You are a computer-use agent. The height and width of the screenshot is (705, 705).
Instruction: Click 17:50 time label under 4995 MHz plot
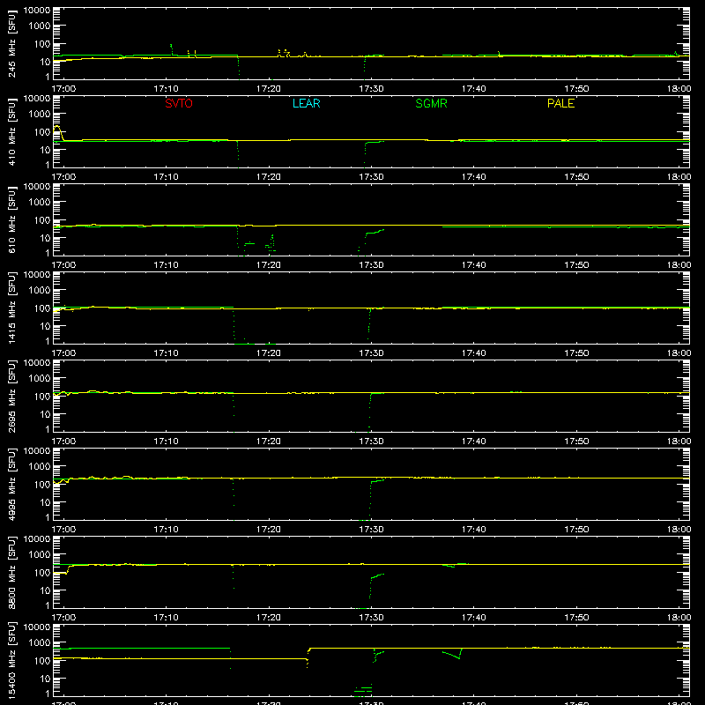[576, 530]
